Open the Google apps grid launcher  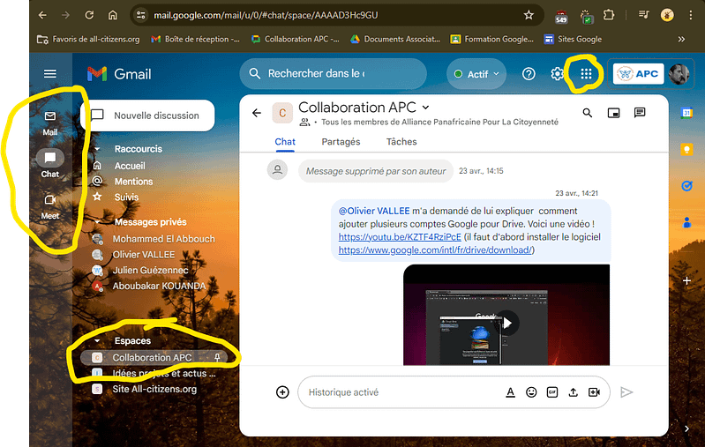pos(586,74)
